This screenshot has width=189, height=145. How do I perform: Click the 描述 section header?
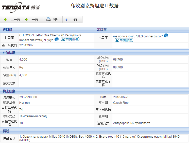tap(6, 131)
